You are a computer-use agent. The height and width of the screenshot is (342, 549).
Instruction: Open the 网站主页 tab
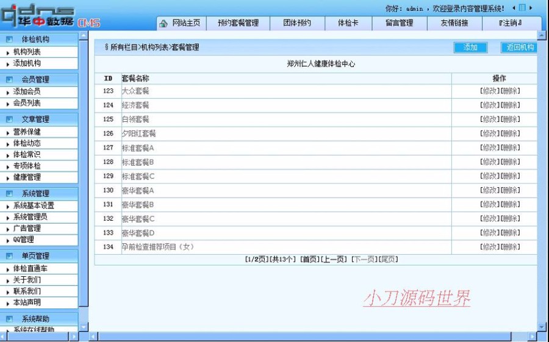(186, 23)
